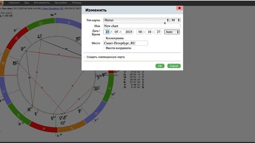Click the Cancel button in Изменить dialog
The image size is (255, 143).
click(174, 66)
